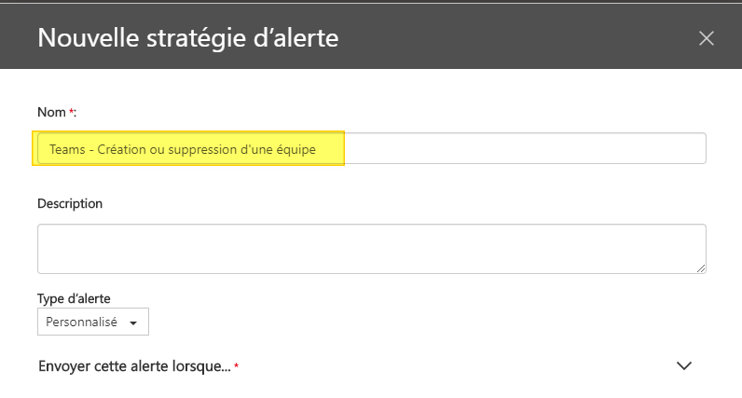742x398 pixels.
Task: Click the red asterisk next to Nom
Action: (x=72, y=112)
